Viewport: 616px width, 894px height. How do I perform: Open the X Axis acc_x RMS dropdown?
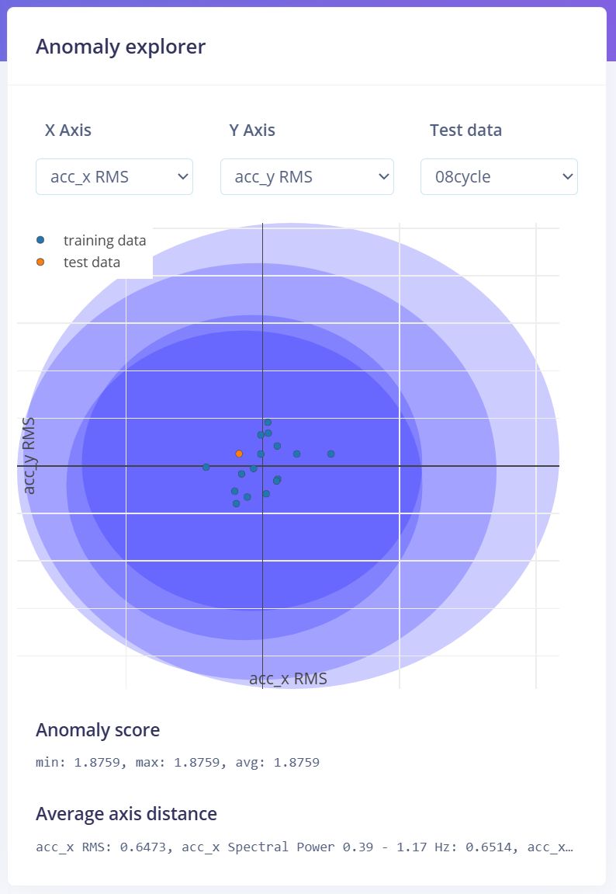(x=114, y=177)
